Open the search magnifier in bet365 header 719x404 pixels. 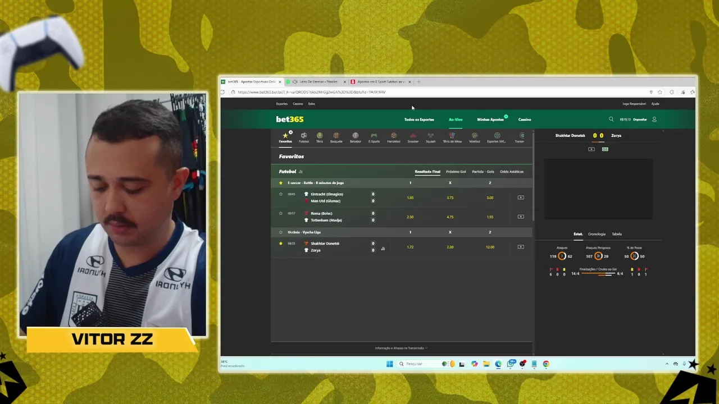(x=611, y=119)
